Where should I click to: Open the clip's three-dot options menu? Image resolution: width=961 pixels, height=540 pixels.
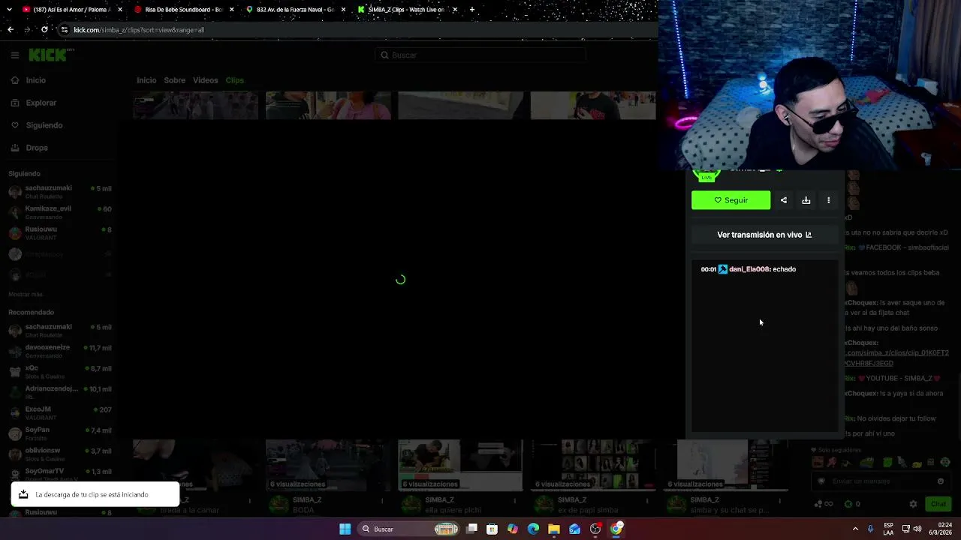pyautogui.click(x=829, y=200)
